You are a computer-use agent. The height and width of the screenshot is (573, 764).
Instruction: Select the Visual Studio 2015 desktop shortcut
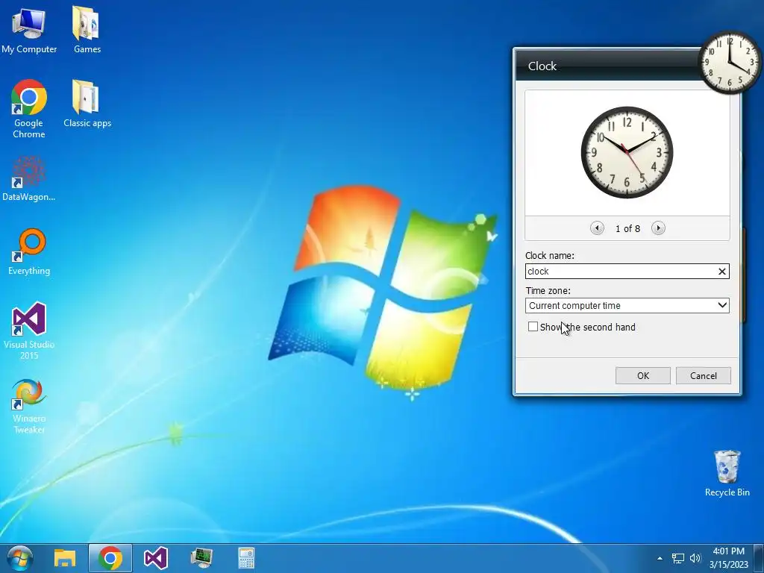click(x=29, y=331)
